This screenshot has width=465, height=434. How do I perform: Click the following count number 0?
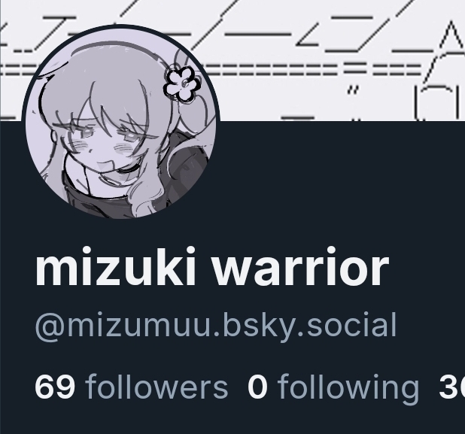(x=257, y=387)
